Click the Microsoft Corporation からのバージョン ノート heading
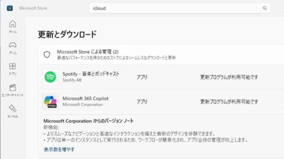This screenshot has width=284, height=159. pos(88,121)
